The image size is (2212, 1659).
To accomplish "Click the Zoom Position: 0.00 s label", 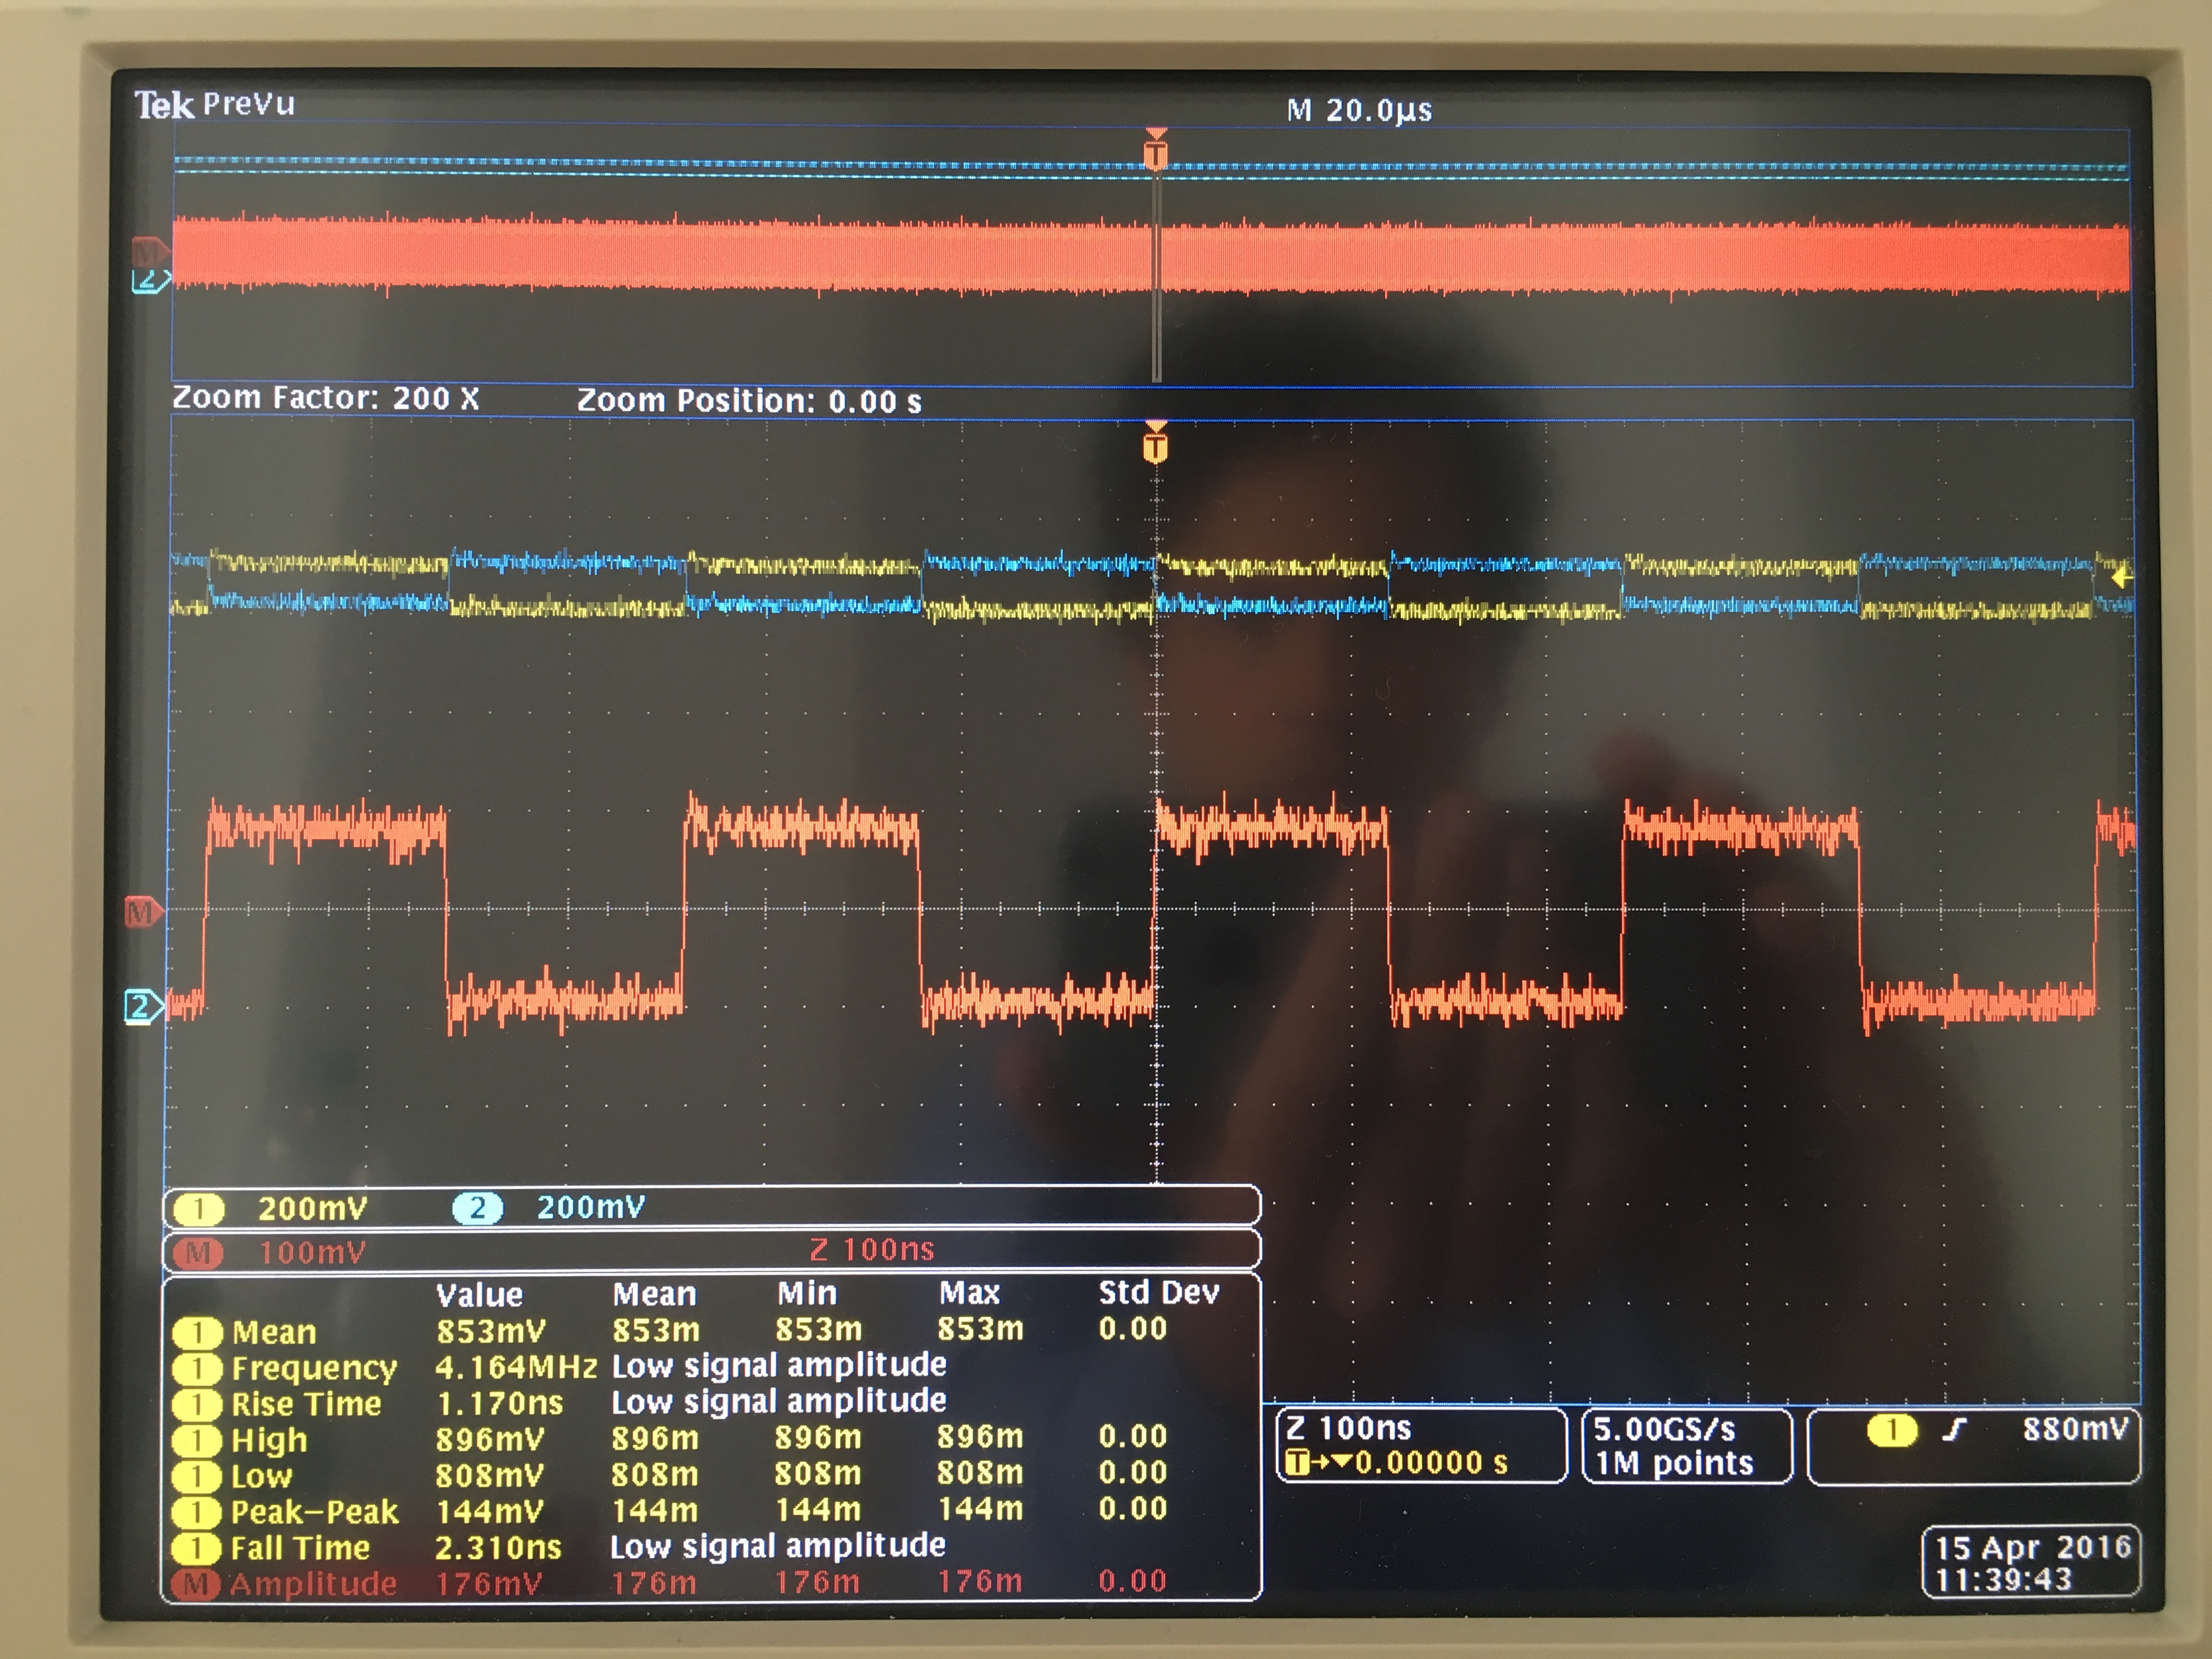I will [749, 401].
